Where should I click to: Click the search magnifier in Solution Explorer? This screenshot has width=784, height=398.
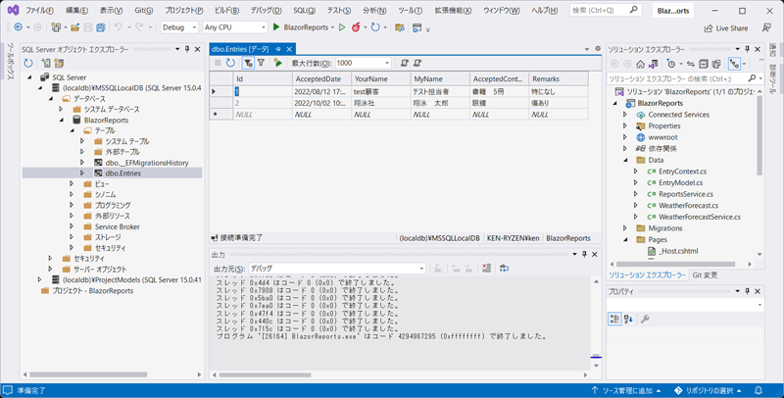click(752, 78)
